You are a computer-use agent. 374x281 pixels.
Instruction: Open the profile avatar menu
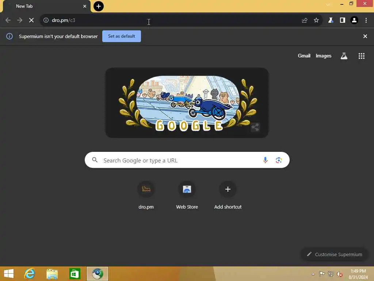point(354,20)
